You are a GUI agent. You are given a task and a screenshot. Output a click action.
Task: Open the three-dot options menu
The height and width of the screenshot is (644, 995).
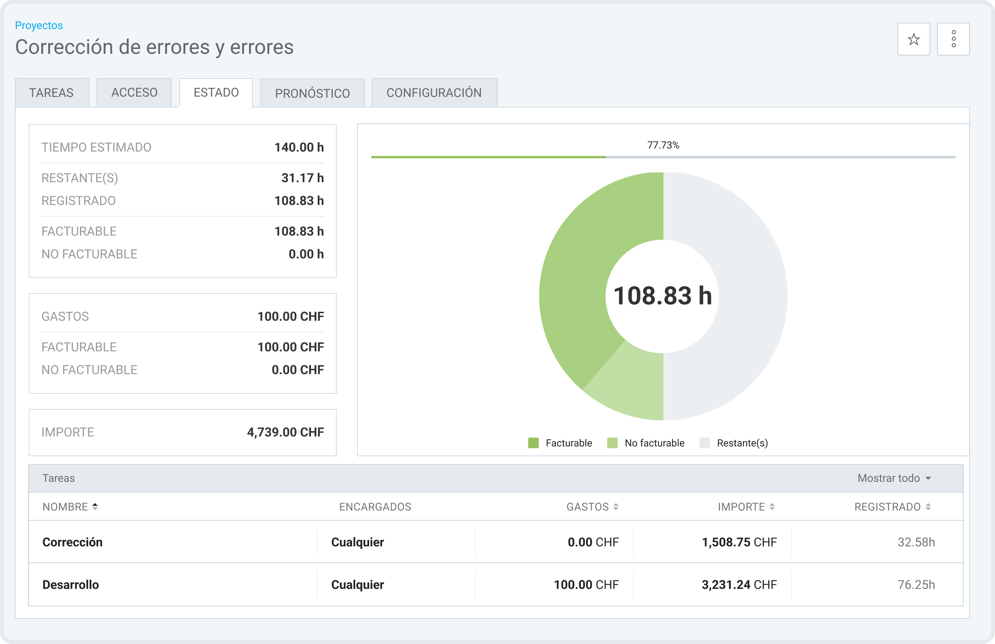(953, 39)
